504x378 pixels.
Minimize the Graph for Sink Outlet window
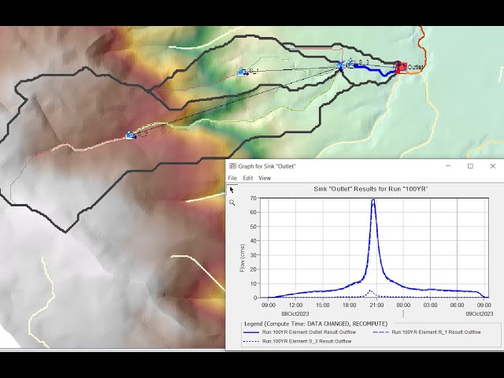coord(448,166)
